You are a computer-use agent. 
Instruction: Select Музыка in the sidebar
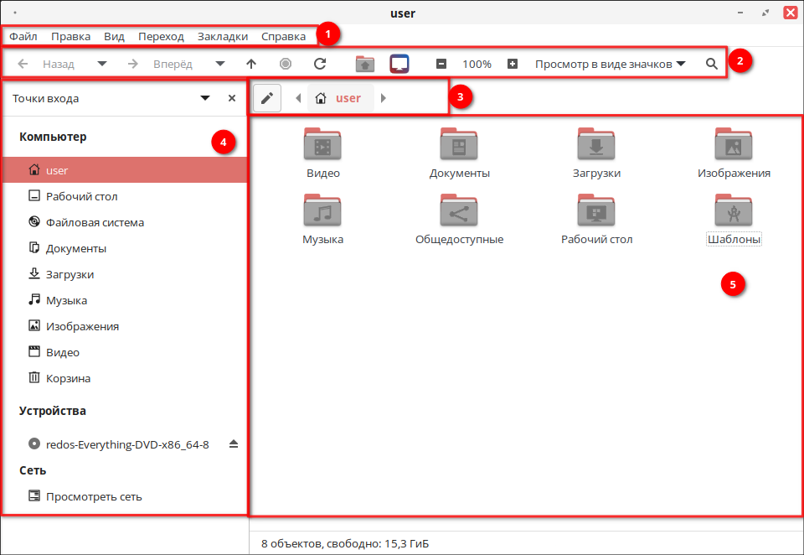coord(125,300)
